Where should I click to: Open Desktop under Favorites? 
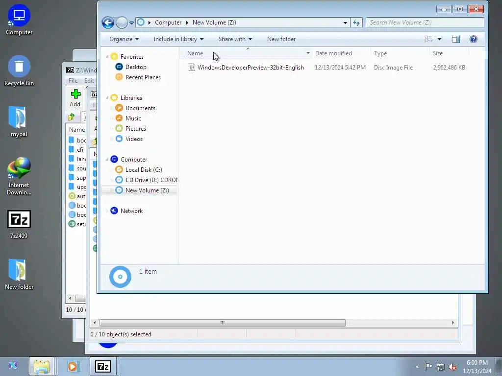click(x=136, y=67)
